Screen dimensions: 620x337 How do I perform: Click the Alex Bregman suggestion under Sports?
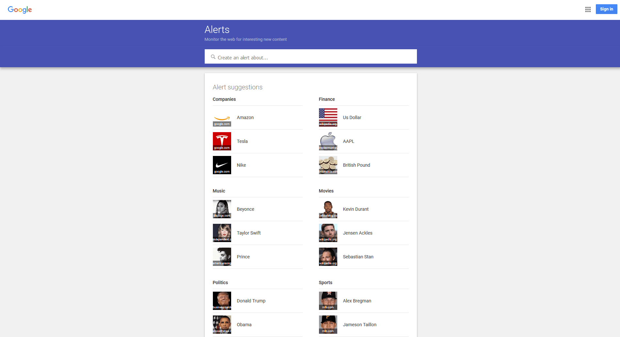357,301
